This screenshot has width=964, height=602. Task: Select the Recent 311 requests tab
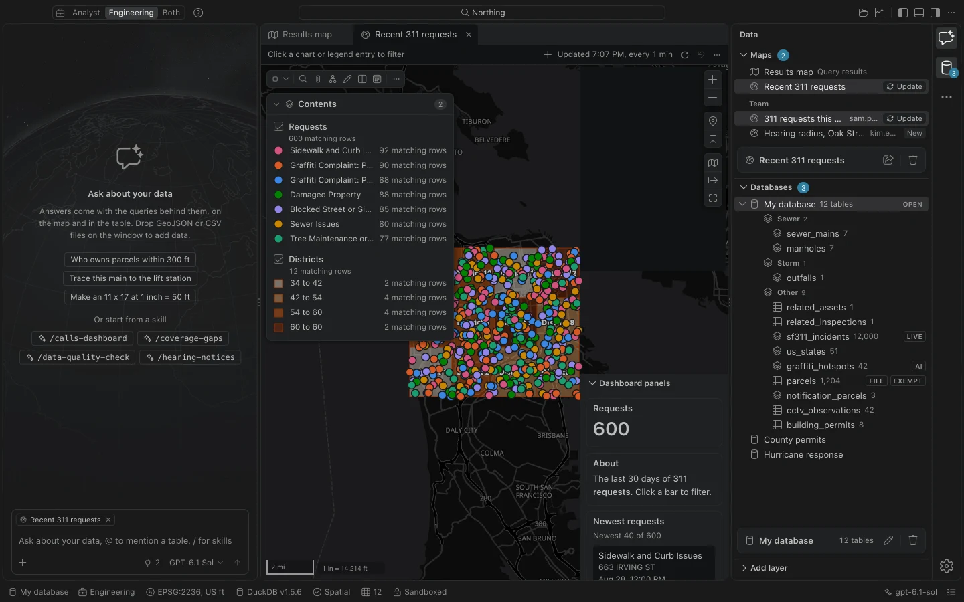click(416, 35)
